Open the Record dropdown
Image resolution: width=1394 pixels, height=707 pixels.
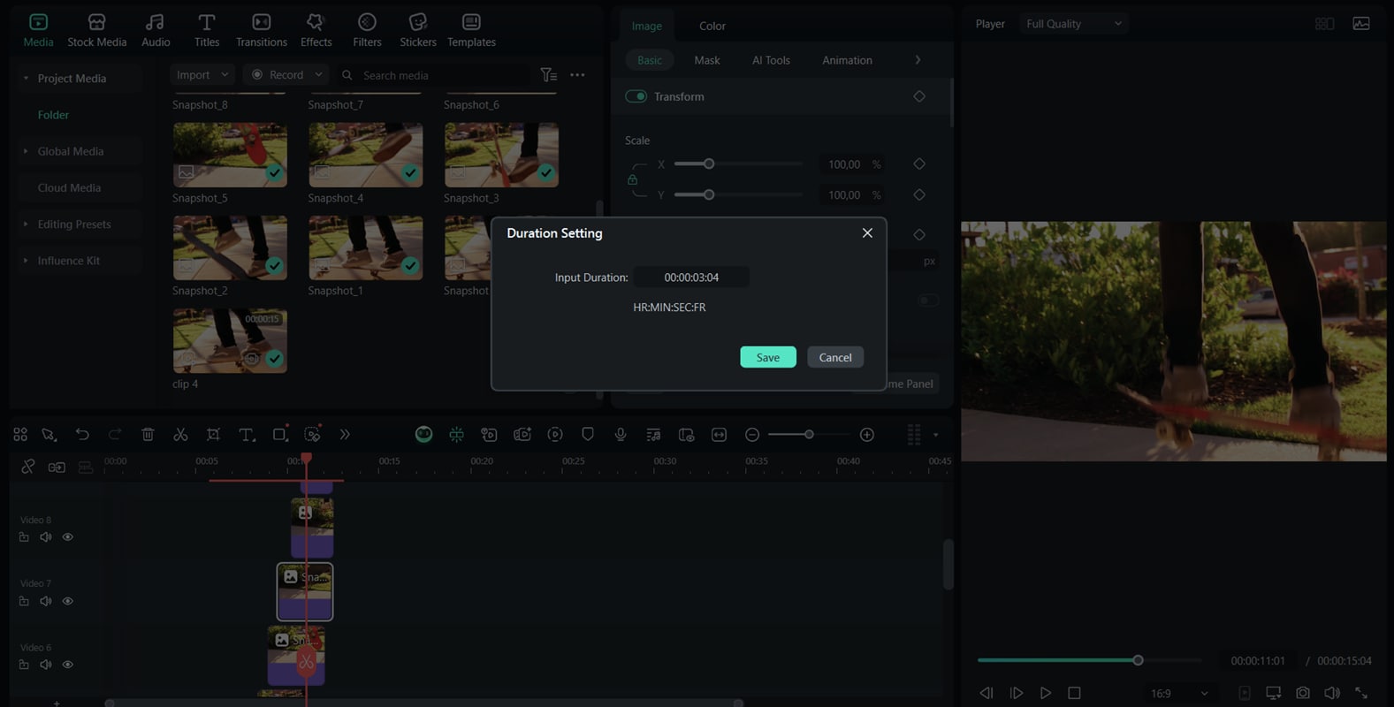286,75
